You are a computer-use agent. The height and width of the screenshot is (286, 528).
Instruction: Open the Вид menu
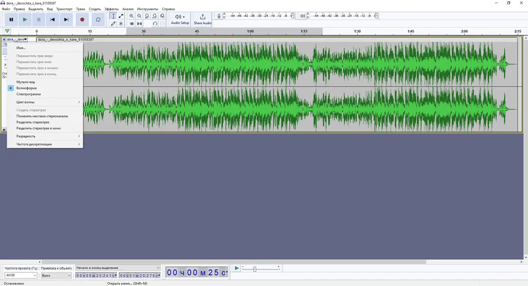click(x=50, y=9)
